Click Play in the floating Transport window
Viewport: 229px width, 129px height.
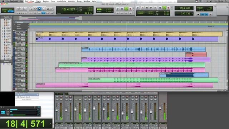coord(164,8)
